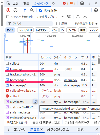Viewport: 100px width, 135px height.
Task: Export HAR file with download arrow
Action: (85, 17)
